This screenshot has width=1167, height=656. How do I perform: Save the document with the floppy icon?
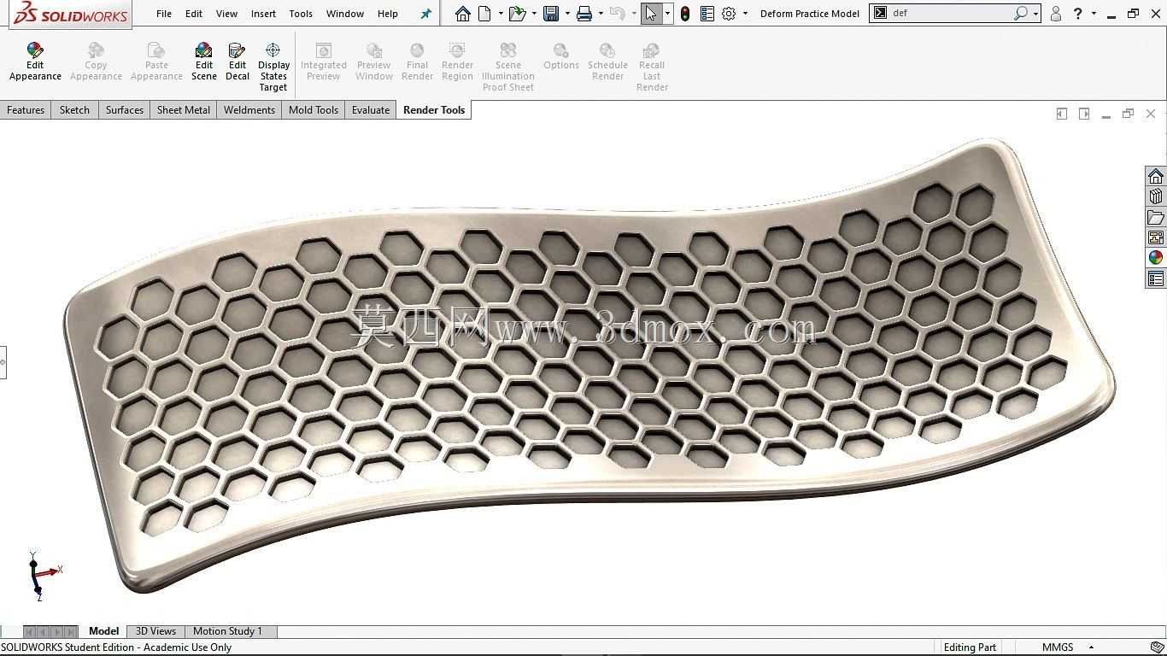[x=551, y=14]
